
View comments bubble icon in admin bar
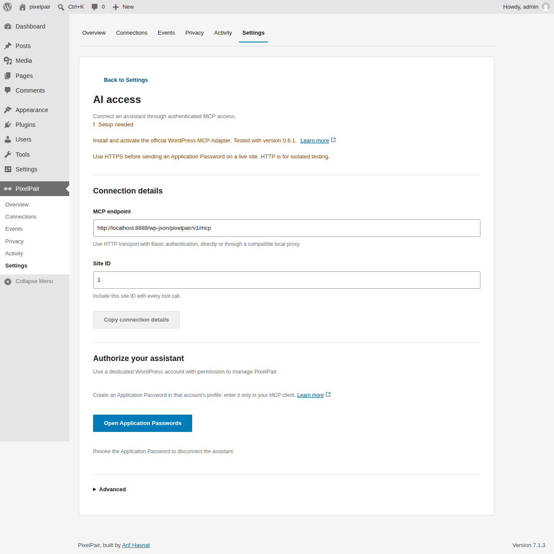pos(95,7)
